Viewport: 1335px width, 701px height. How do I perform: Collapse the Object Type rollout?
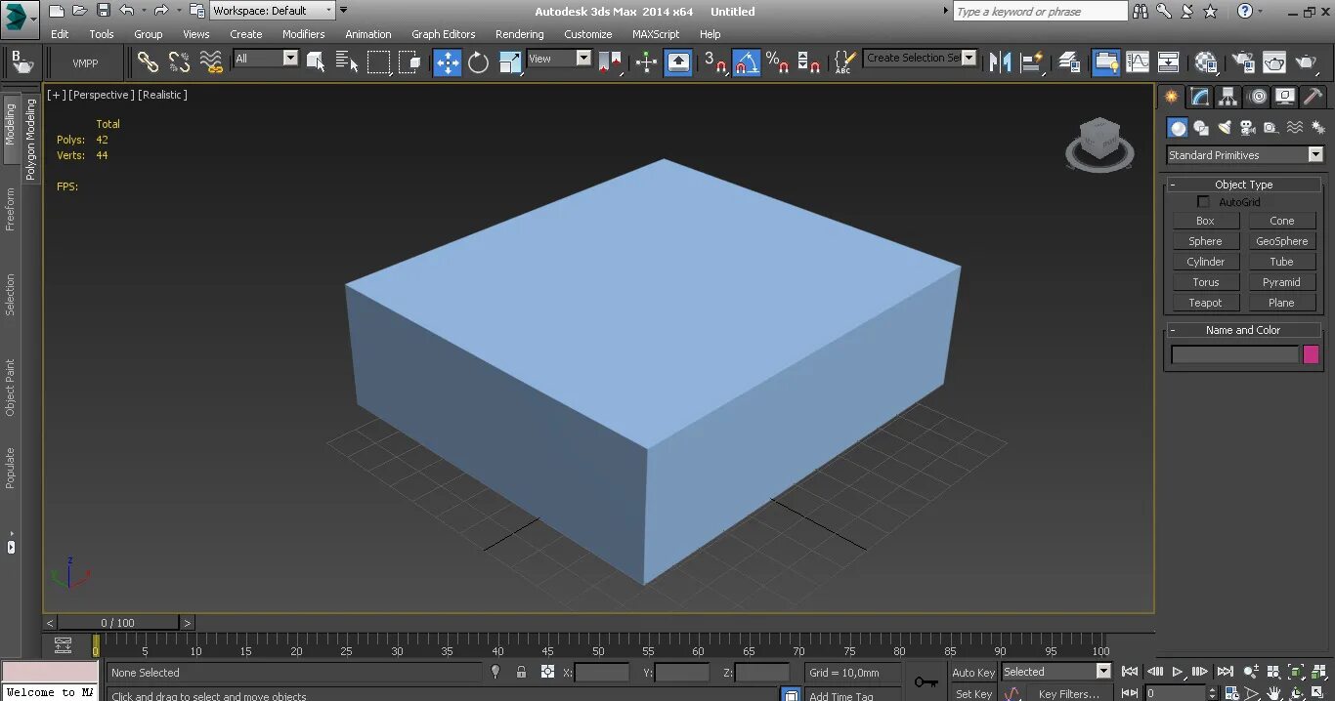pos(1243,185)
